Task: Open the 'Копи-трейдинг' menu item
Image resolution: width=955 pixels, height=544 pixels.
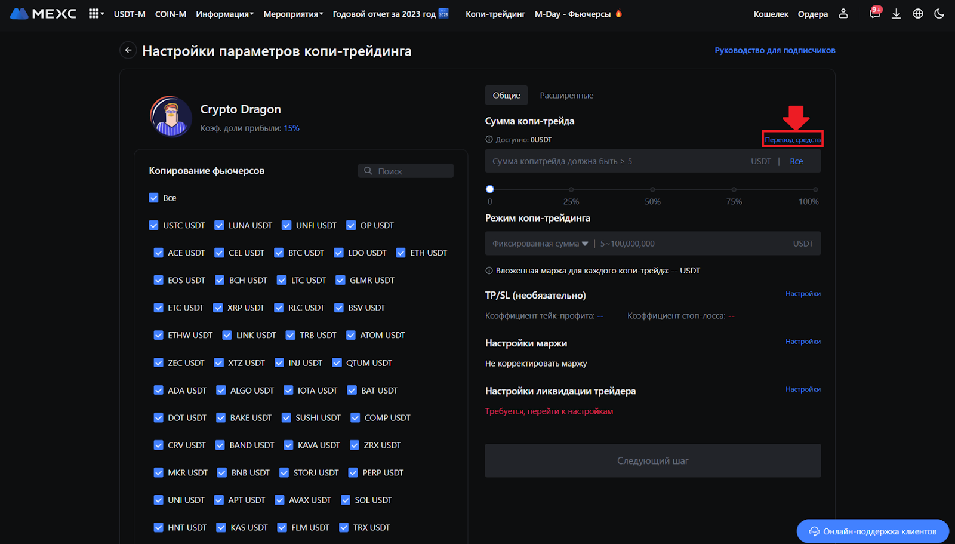Action: point(495,14)
